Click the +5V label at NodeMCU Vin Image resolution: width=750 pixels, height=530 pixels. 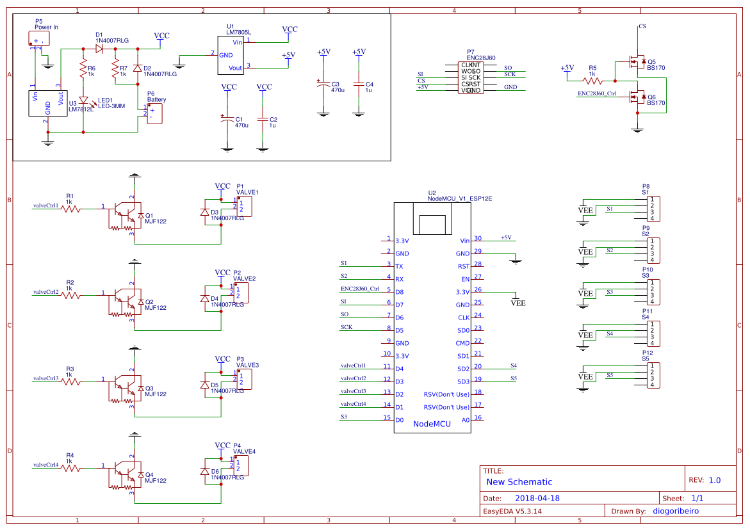[506, 237]
